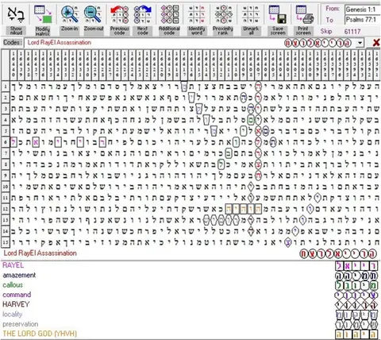381x340 pixels.
Task: Click the Skip value 61117
Action: pyautogui.click(x=352, y=32)
